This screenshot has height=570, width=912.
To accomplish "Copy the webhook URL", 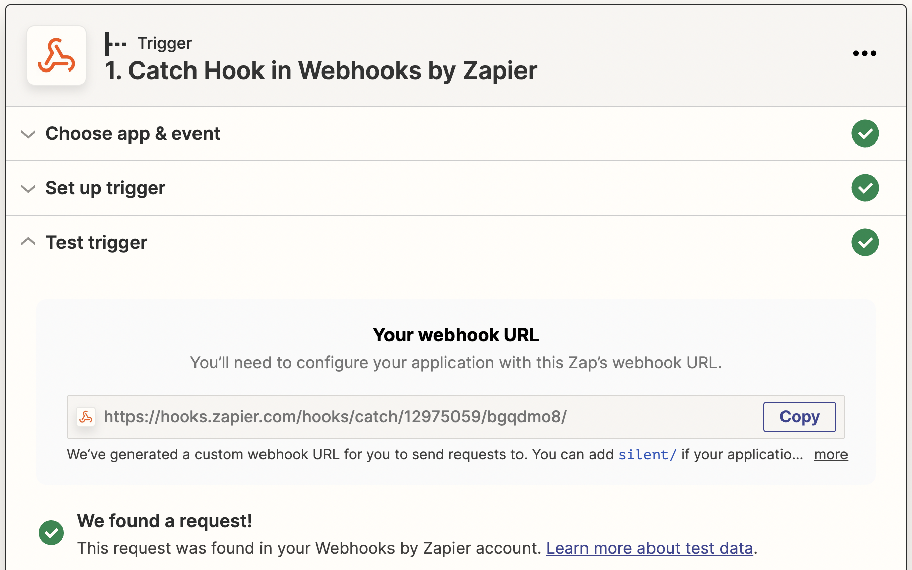I will pyautogui.click(x=800, y=417).
